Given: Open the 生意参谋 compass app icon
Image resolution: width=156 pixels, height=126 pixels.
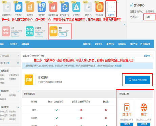Looking at the screenshot, I should pyautogui.click(x=18, y=7).
